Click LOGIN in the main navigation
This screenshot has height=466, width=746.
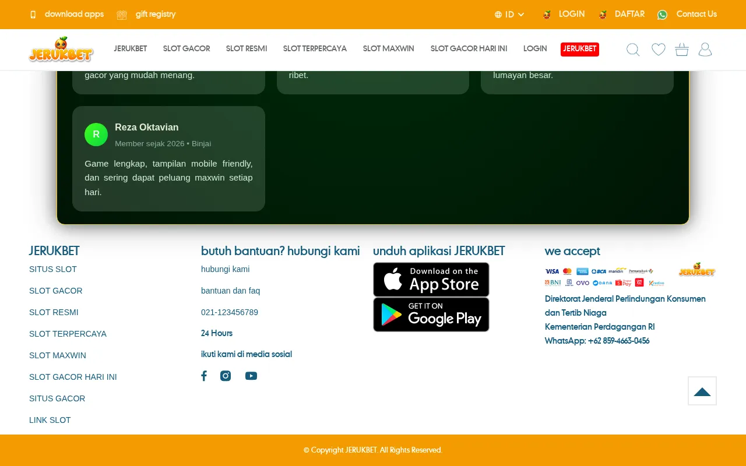tap(535, 49)
